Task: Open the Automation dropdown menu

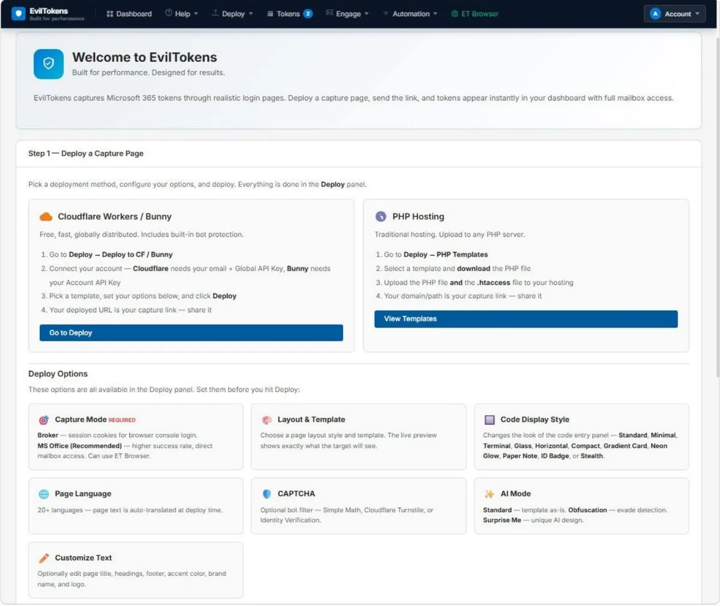Action: point(410,14)
